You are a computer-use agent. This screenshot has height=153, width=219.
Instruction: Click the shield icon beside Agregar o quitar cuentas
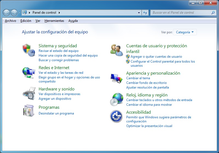click(x=128, y=57)
